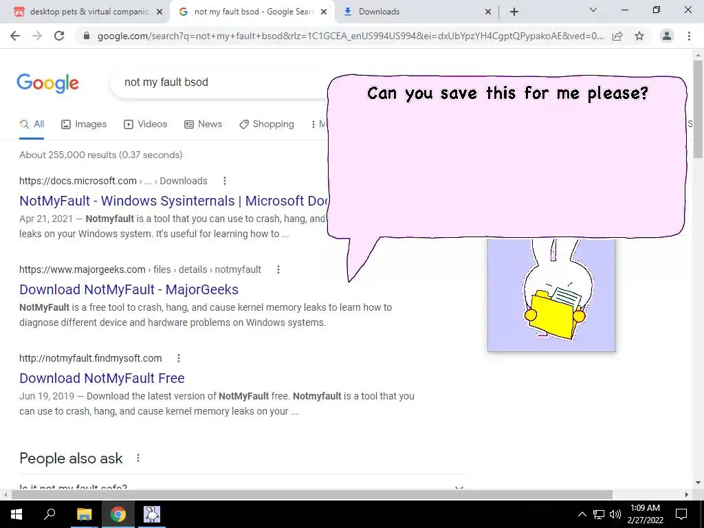
Task: Open options for majorgeeks.com result
Action: pyautogui.click(x=278, y=269)
